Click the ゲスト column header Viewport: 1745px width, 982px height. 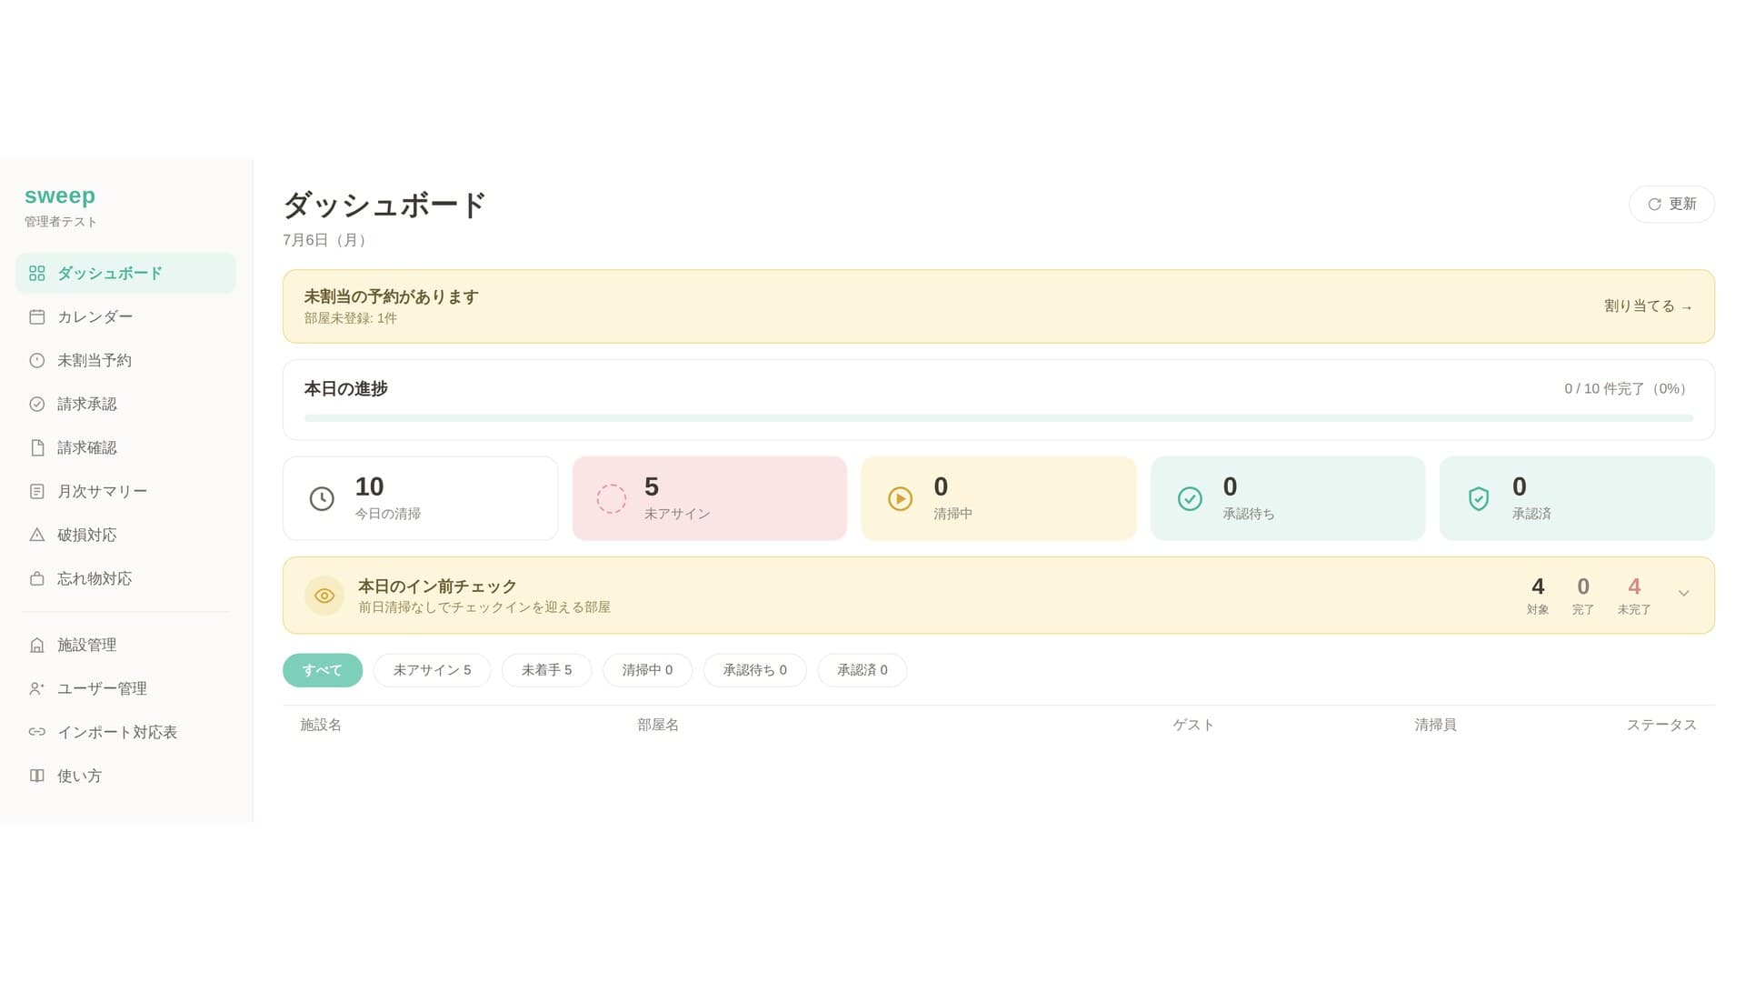click(1193, 725)
